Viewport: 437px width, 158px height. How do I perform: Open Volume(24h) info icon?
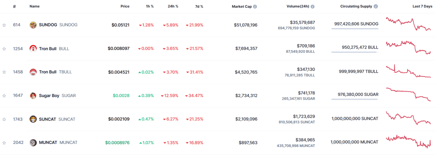tap(313, 7)
